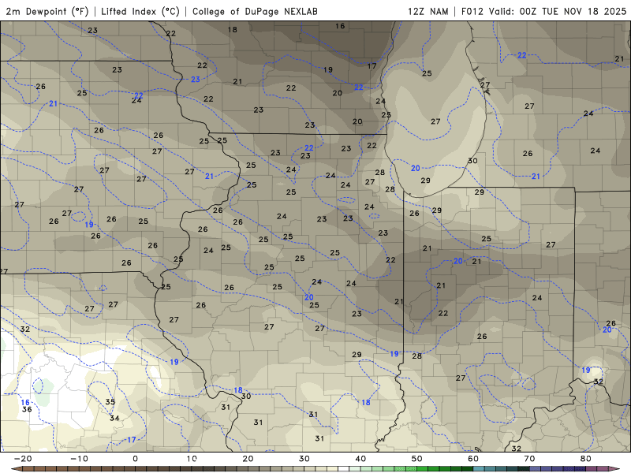Viewport: 631px width, 473px height.
Task: Select the 50 label on the color scale
Action: click(417, 459)
